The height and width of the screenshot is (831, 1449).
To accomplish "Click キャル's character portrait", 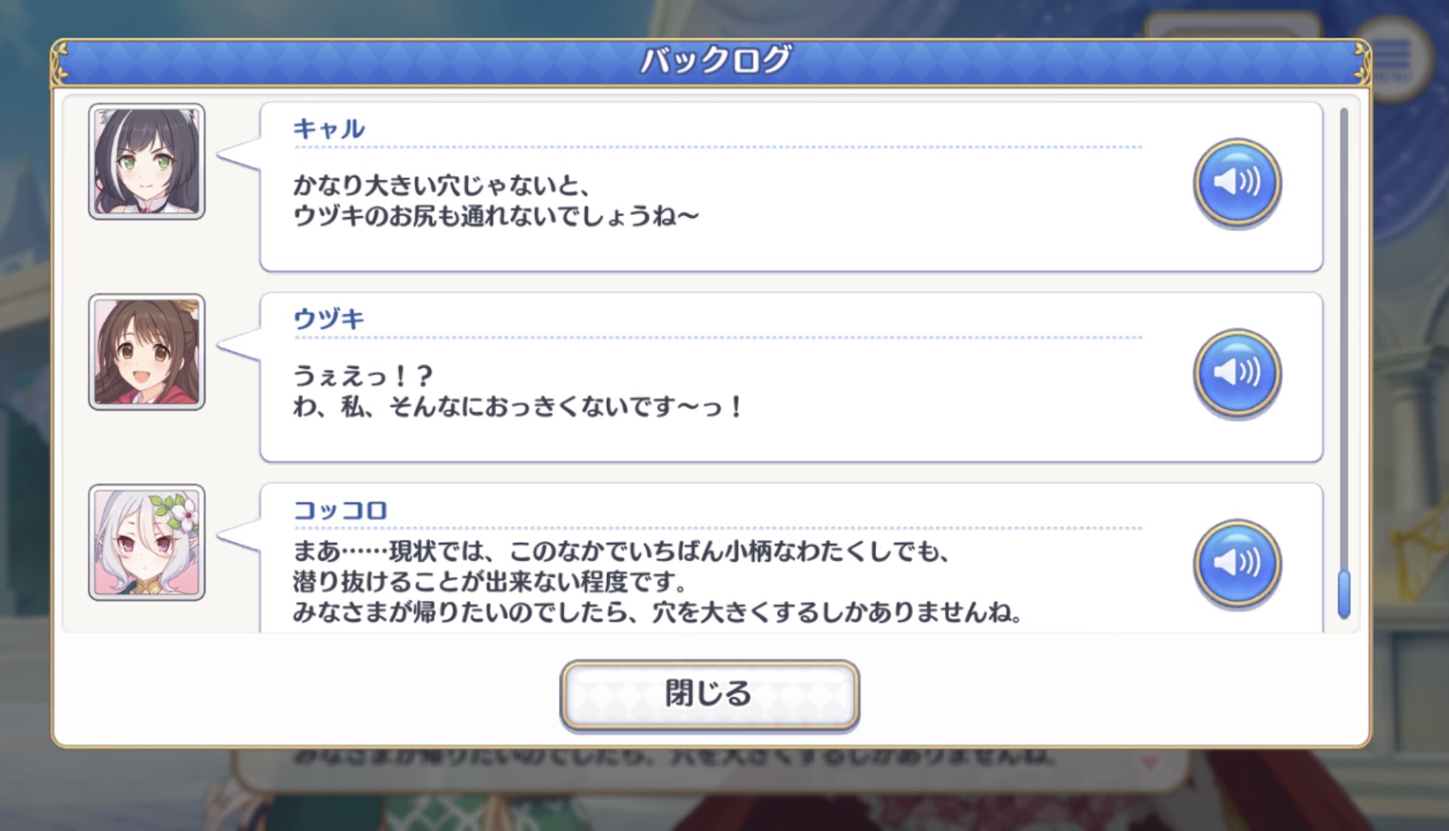I will tap(146, 161).
